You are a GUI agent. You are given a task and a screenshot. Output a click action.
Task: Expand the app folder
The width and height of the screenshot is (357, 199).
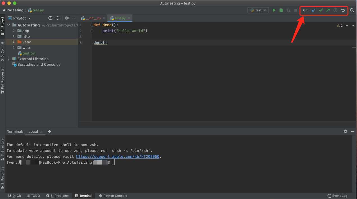(x=13, y=31)
